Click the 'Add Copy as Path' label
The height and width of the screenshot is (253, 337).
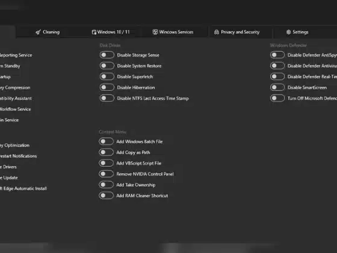[133, 152]
